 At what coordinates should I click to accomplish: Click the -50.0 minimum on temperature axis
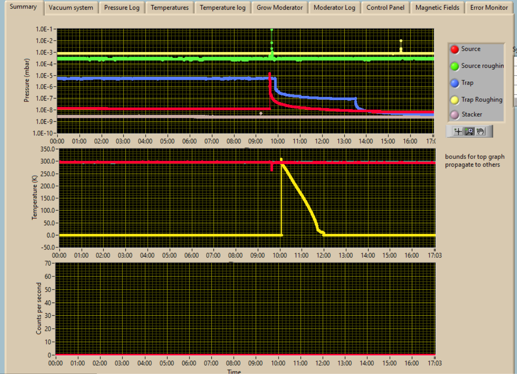49,247
